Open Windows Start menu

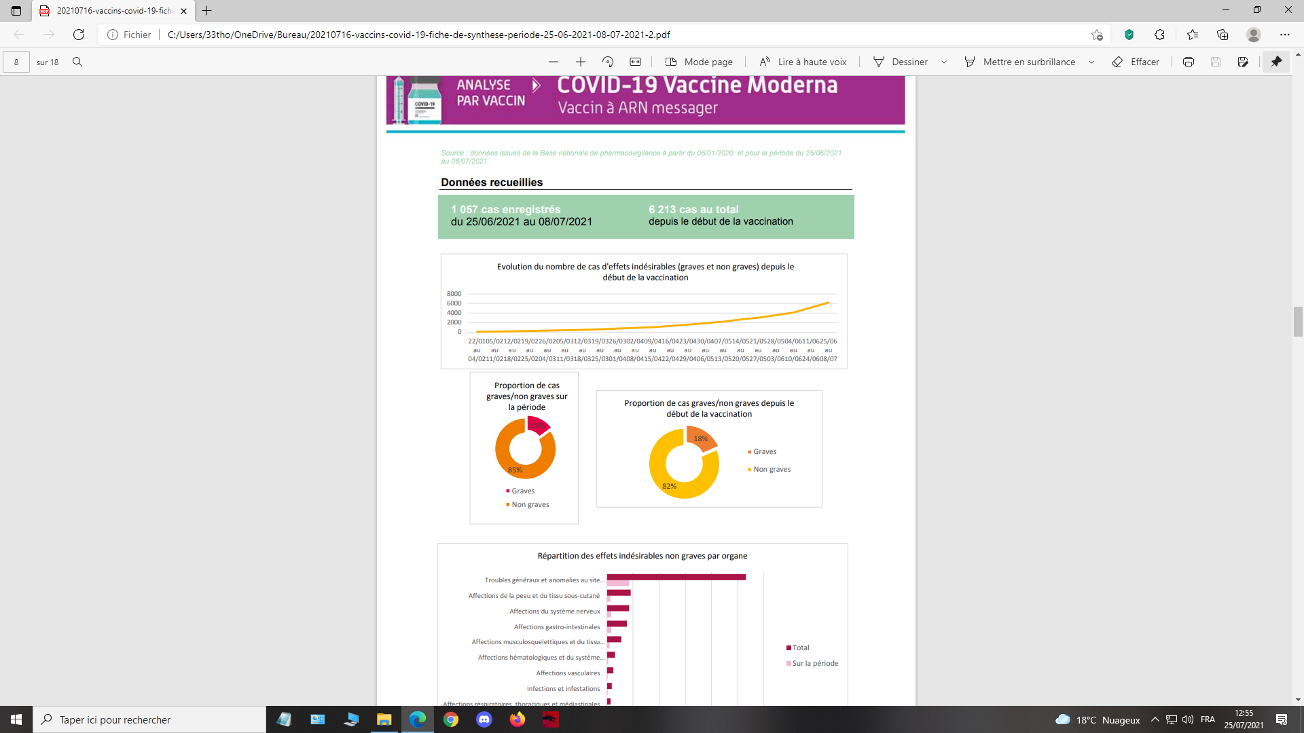click(x=16, y=719)
